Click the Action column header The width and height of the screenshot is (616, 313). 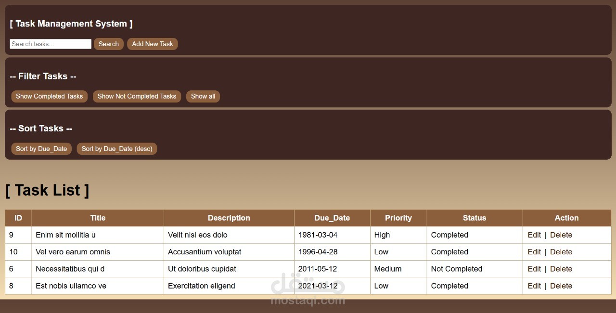[567, 218]
